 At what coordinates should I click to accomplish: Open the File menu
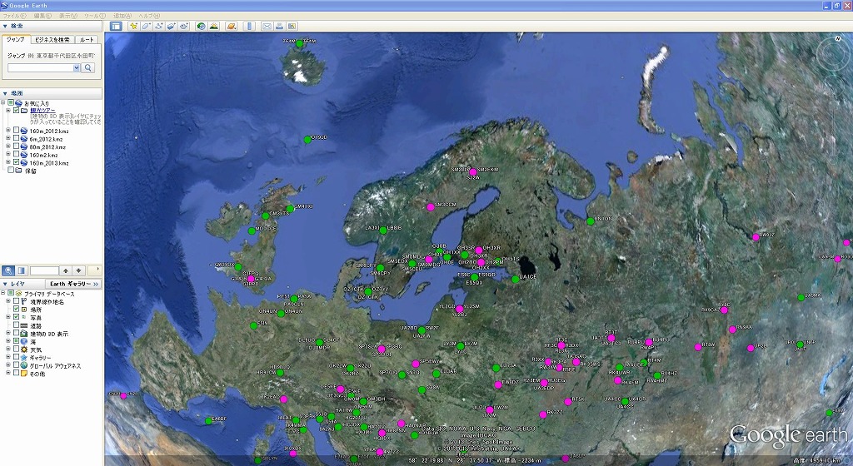pos(15,17)
